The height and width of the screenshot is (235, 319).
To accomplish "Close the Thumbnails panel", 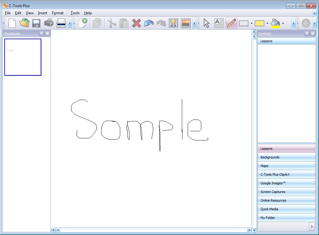I will (47, 33).
